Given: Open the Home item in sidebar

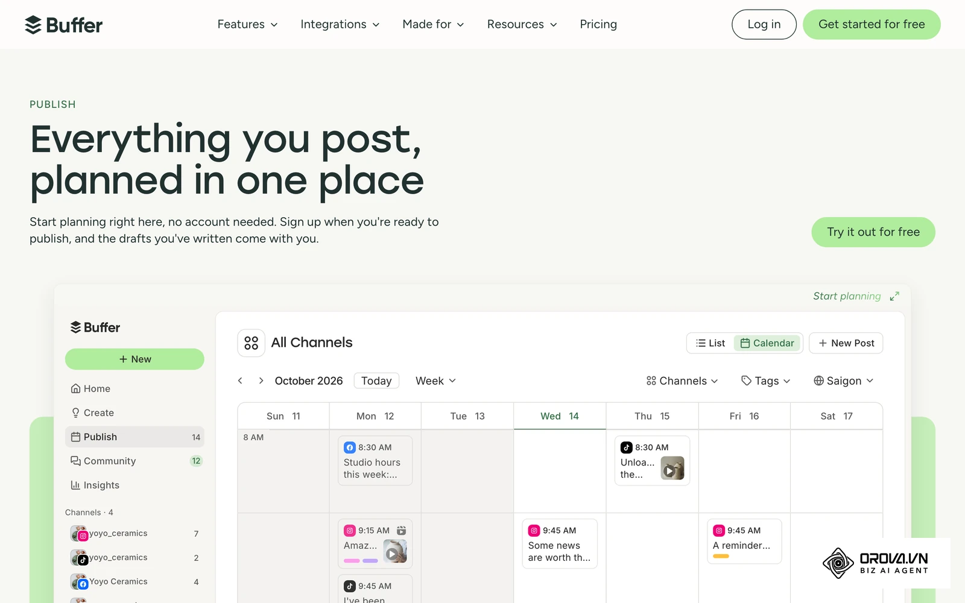Looking at the screenshot, I should [x=134, y=389].
